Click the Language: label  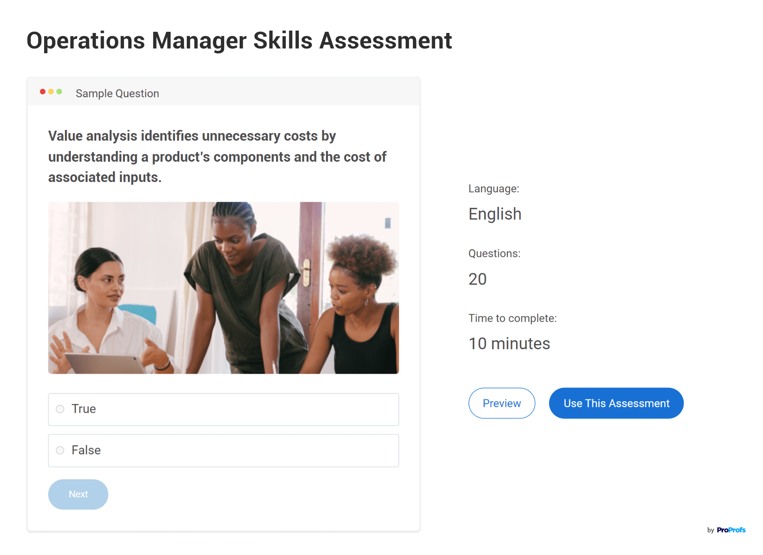click(x=494, y=189)
